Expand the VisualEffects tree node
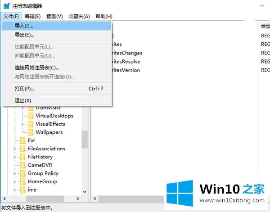Viewport: 270px width, 212px height. (x=22, y=124)
